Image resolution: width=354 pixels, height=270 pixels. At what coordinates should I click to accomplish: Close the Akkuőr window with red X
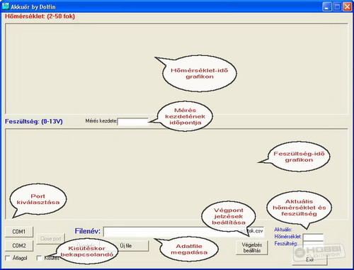347,6
